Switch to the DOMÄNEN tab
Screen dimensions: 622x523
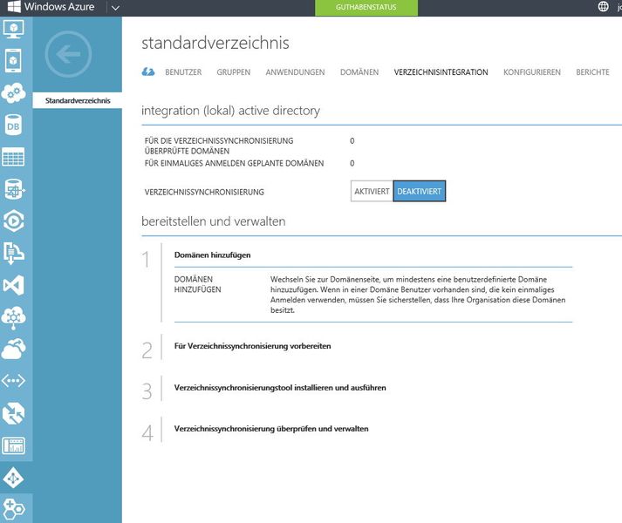coord(359,72)
